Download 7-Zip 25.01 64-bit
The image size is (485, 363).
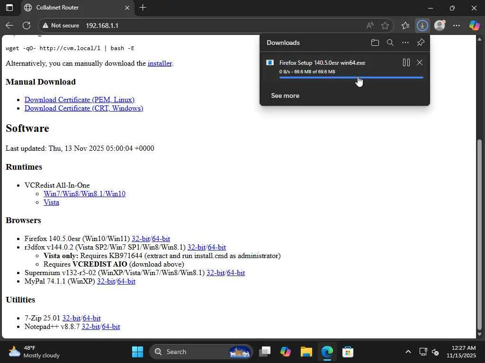pyautogui.click(x=91, y=318)
